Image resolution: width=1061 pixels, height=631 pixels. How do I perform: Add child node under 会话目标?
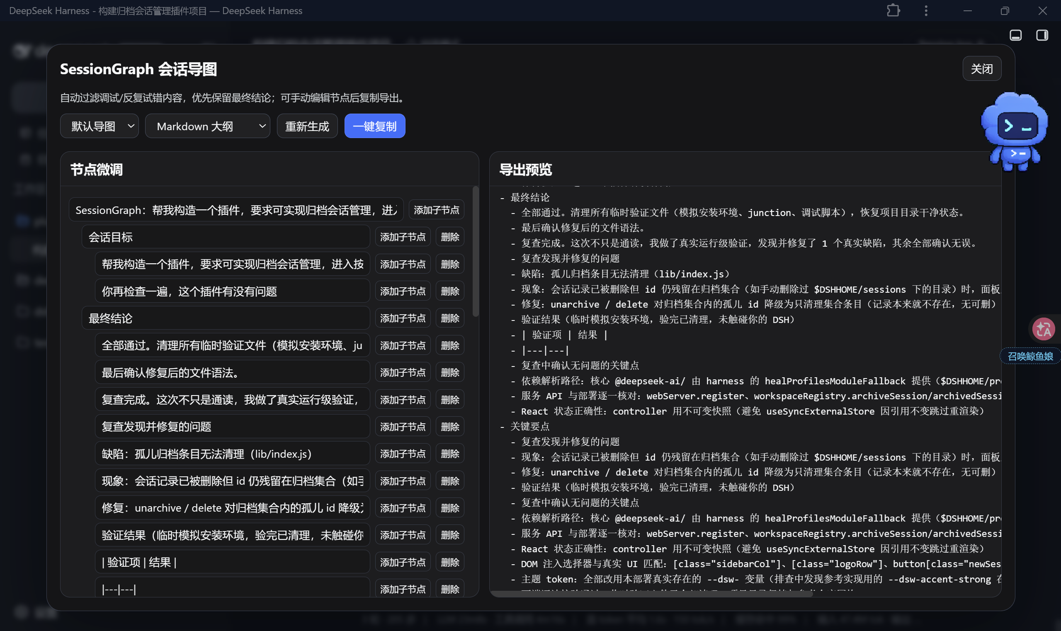pyautogui.click(x=403, y=236)
